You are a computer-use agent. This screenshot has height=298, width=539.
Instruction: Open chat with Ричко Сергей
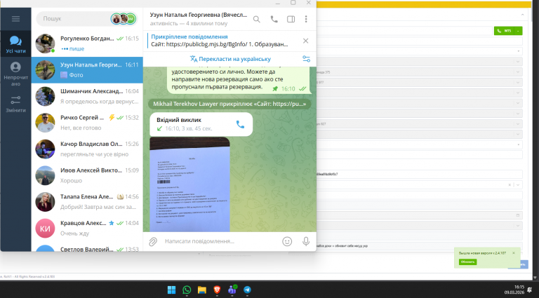pyautogui.click(x=87, y=123)
